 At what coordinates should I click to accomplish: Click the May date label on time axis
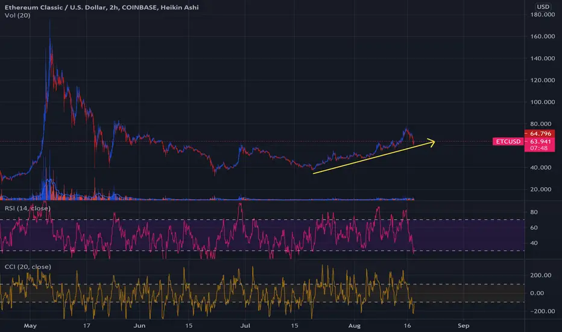[30, 326]
